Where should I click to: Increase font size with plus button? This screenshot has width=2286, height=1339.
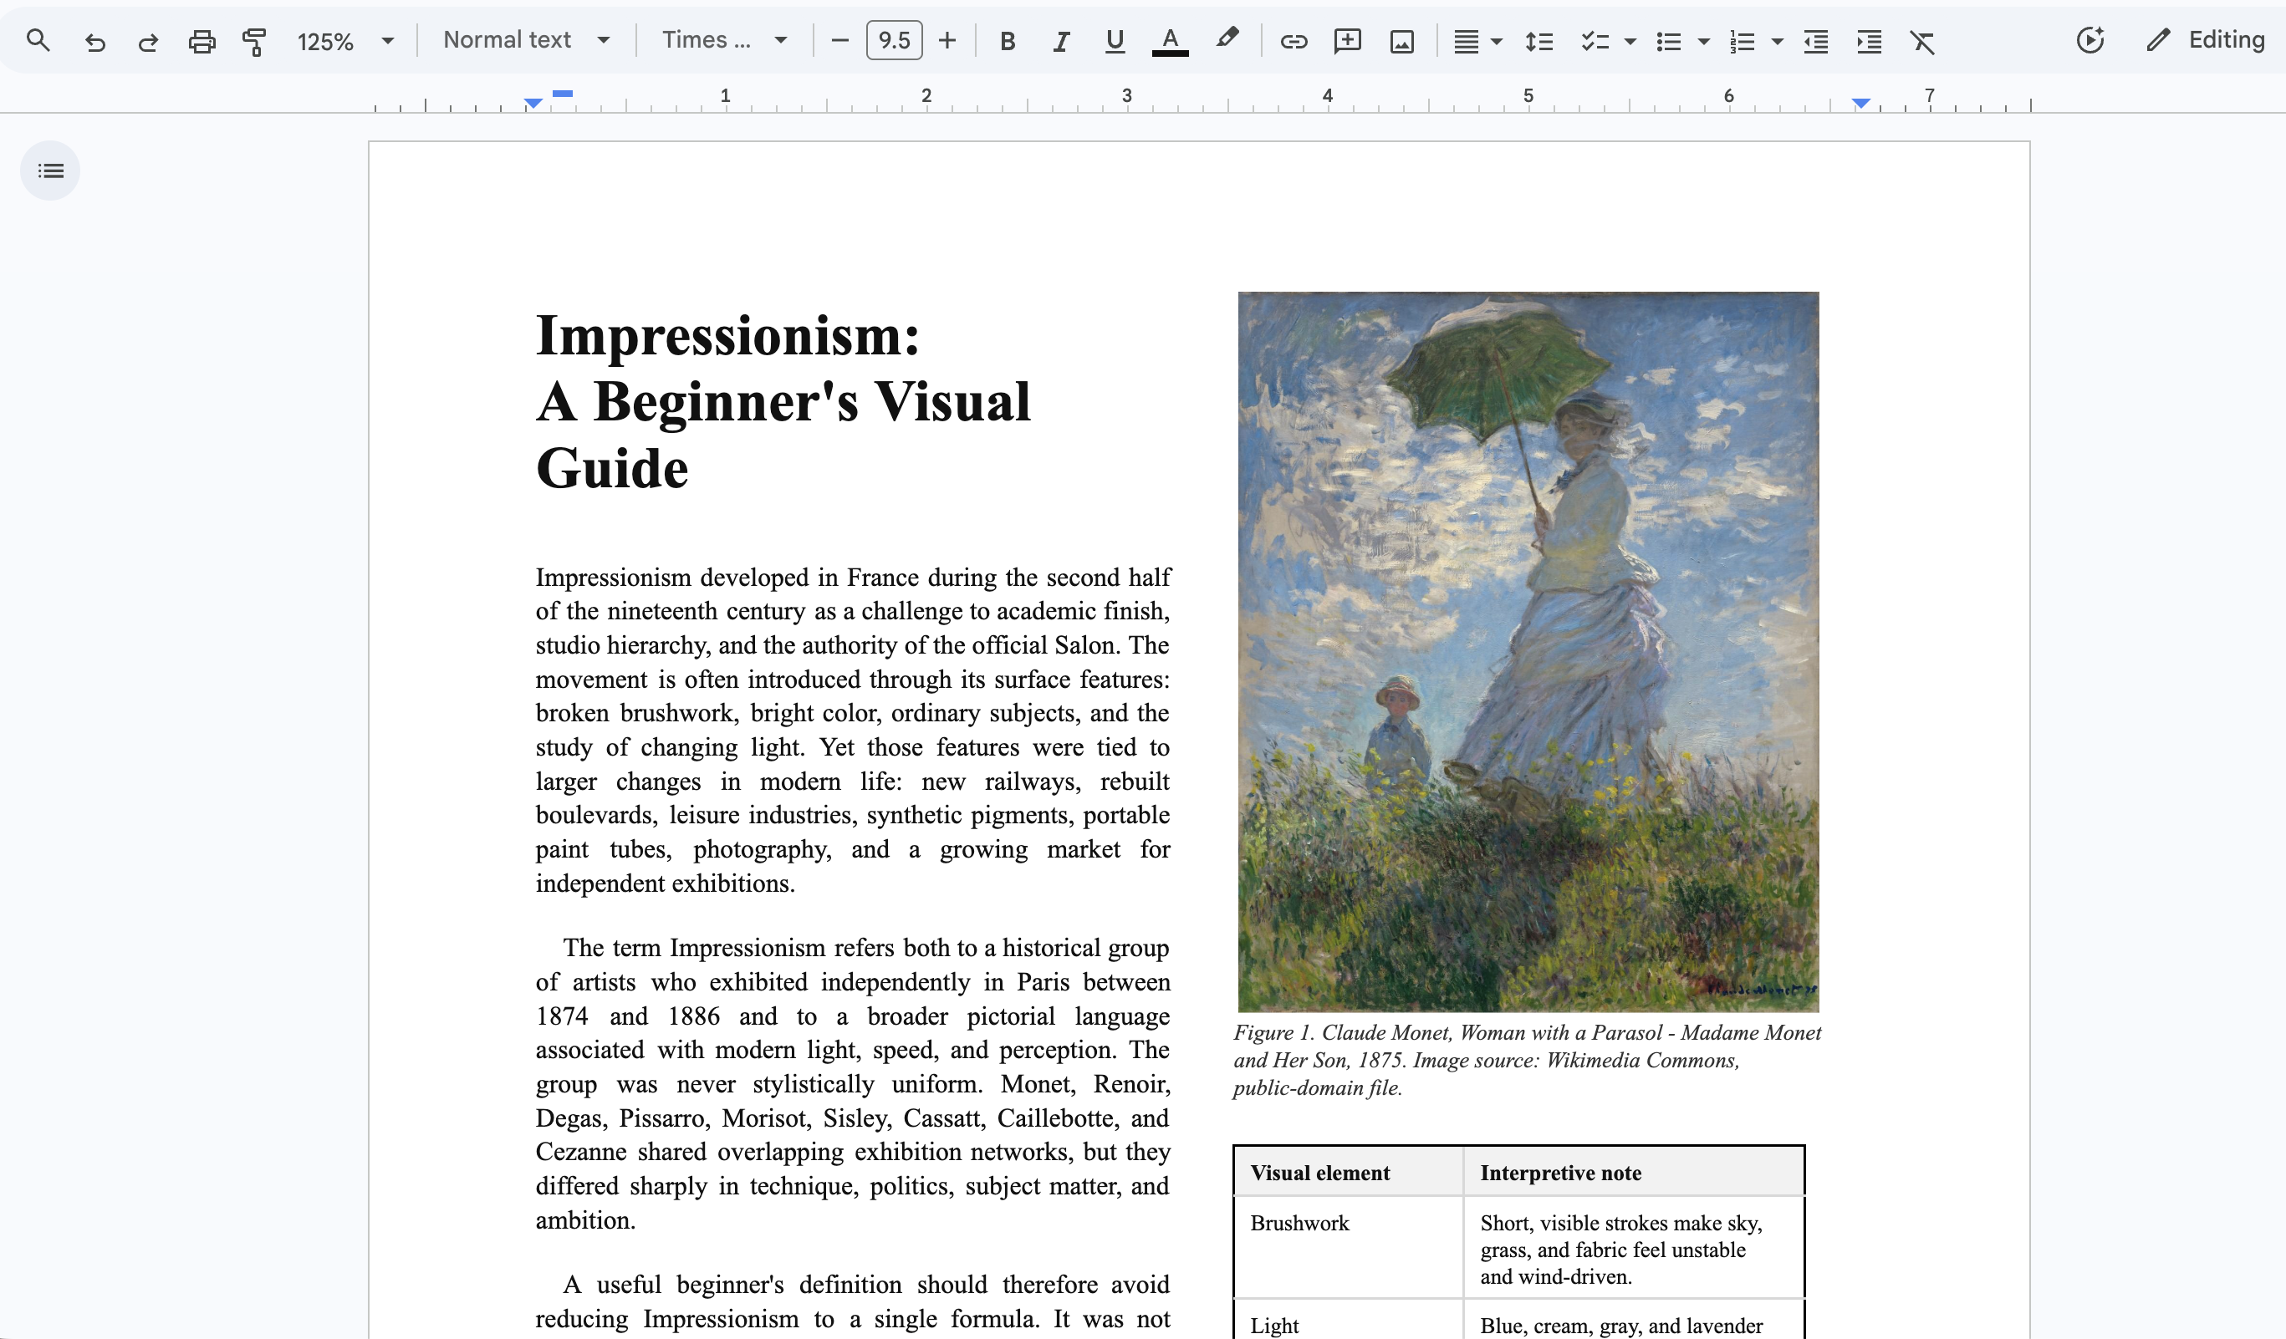click(x=947, y=41)
